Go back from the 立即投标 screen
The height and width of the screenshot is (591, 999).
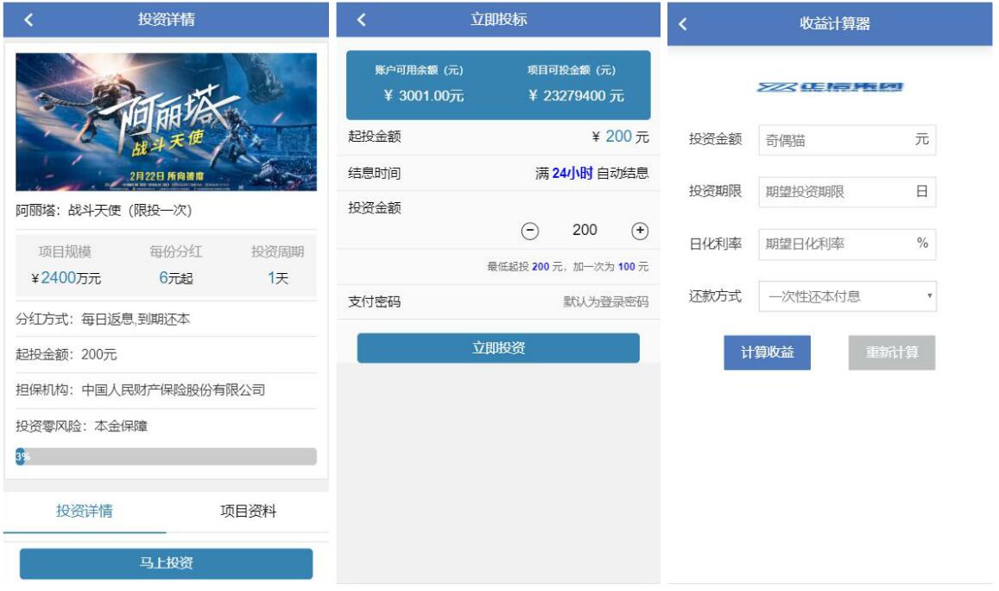[361, 20]
